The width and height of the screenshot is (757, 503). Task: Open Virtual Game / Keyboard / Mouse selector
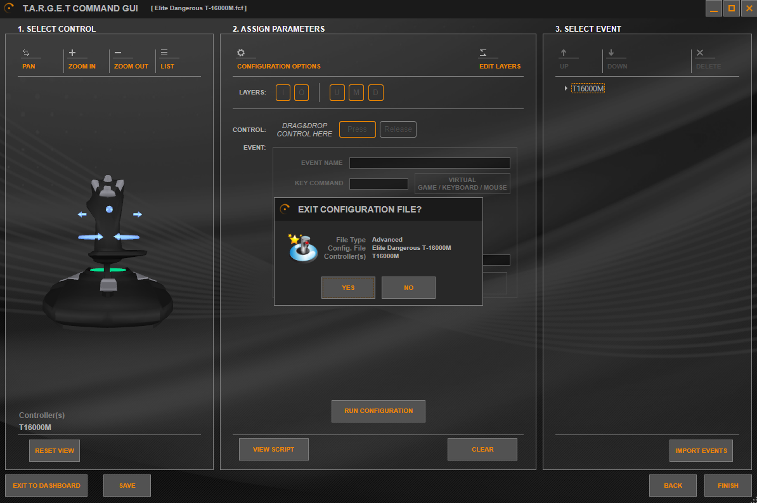pyautogui.click(x=462, y=183)
